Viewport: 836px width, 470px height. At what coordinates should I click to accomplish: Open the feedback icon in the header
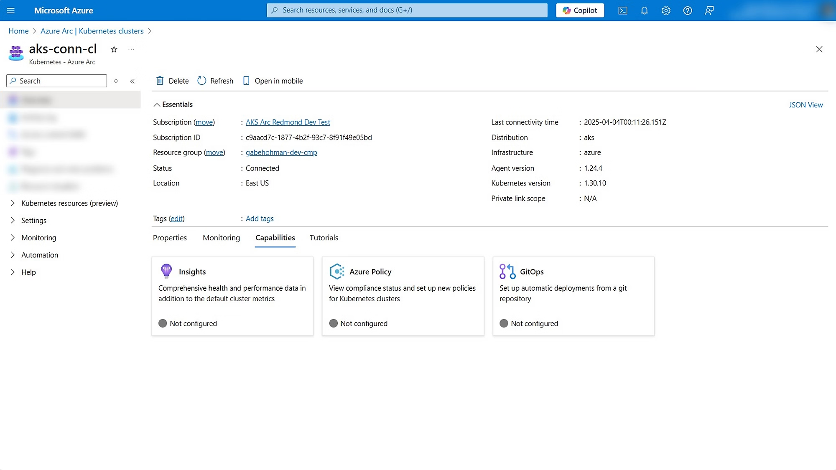tap(709, 10)
